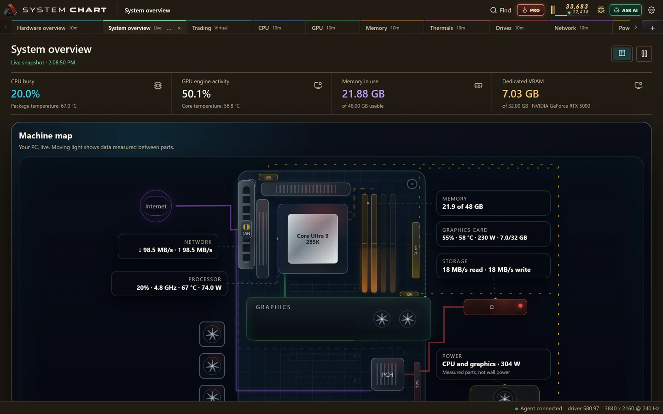Screen dimensions: 663x414
Task: Click the Find search button
Action: pos(500,10)
